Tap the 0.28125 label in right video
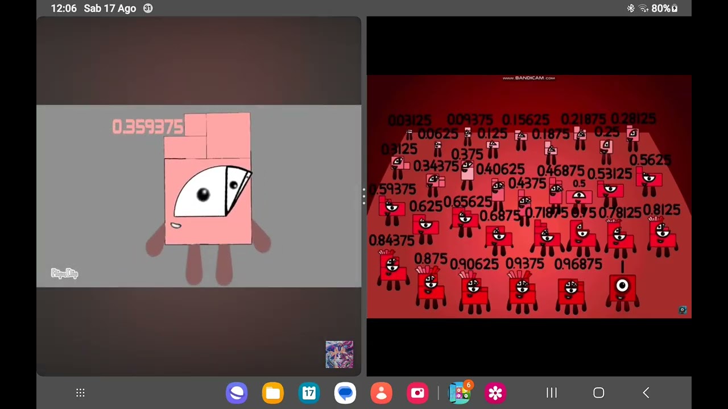This screenshot has height=409, width=728. click(x=633, y=119)
